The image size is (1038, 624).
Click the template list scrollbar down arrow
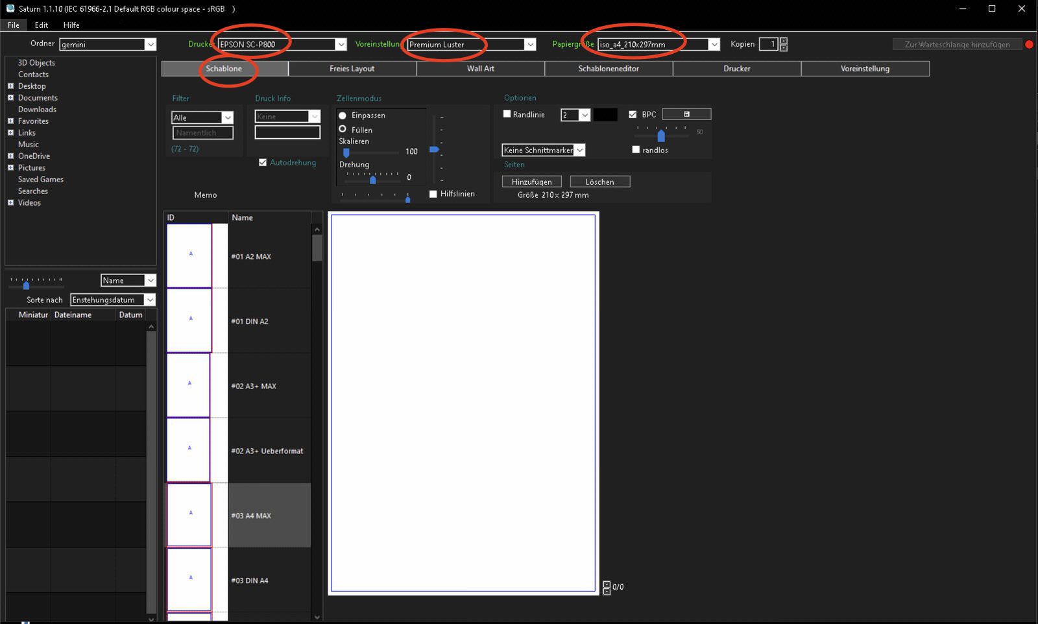[x=317, y=617]
